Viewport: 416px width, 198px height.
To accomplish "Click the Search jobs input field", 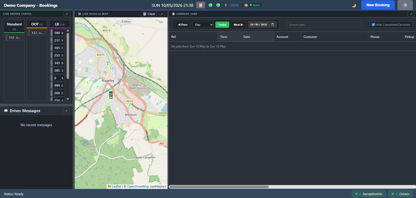I will point(324,24).
